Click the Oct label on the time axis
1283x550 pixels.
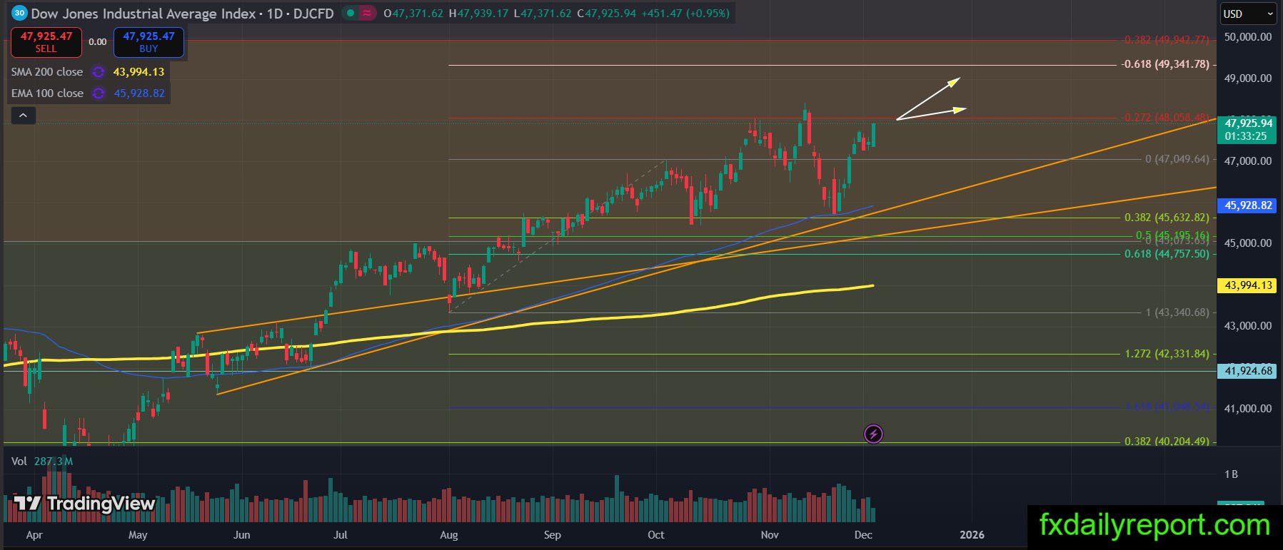(655, 535)
